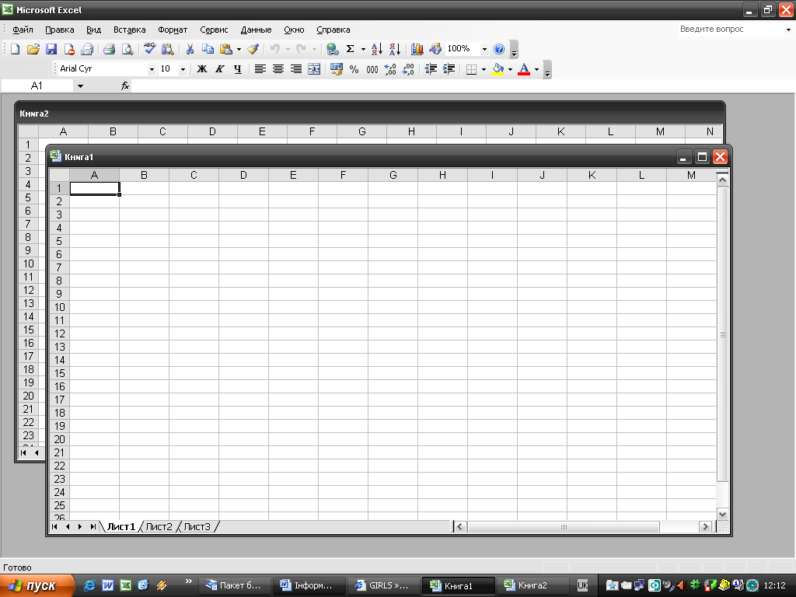
Task: Open the Данные menu
Action: tap(256, 30)
